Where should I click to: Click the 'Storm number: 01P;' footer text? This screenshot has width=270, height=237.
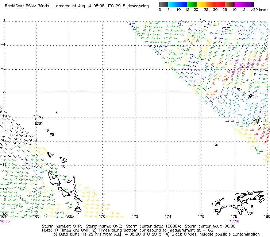coord(62,226)
